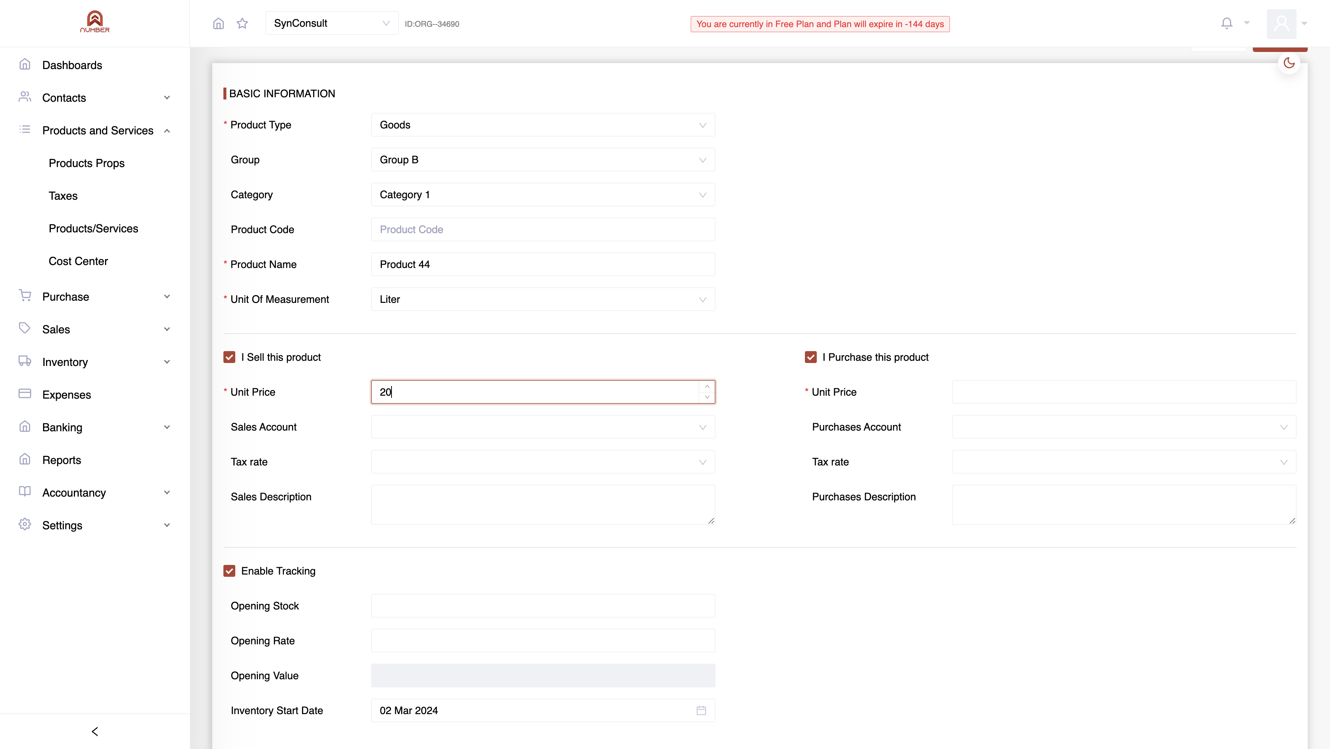The width and height of the screenshot is (1330, 749).
Task: Open Products Props submenu item
Action: point(87,163)
